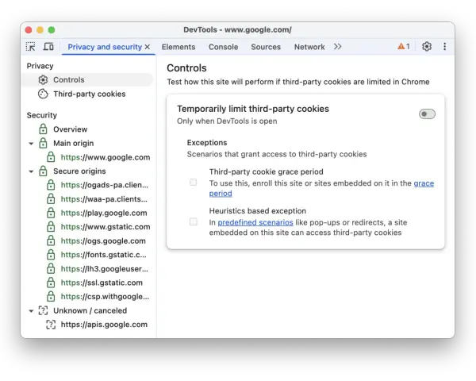
Task: Click the lock icon beside Secure origins
Action: (43, 171)
